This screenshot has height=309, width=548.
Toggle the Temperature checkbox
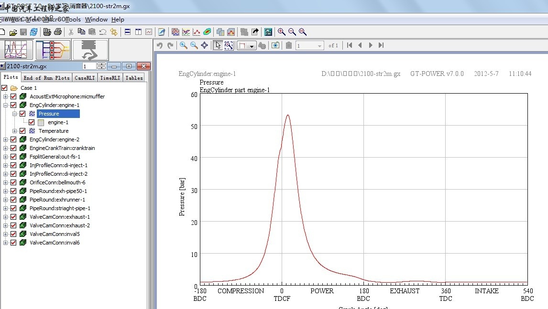point(23,131)
